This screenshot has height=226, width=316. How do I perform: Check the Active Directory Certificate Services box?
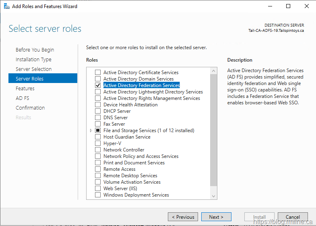click(98, 73)
